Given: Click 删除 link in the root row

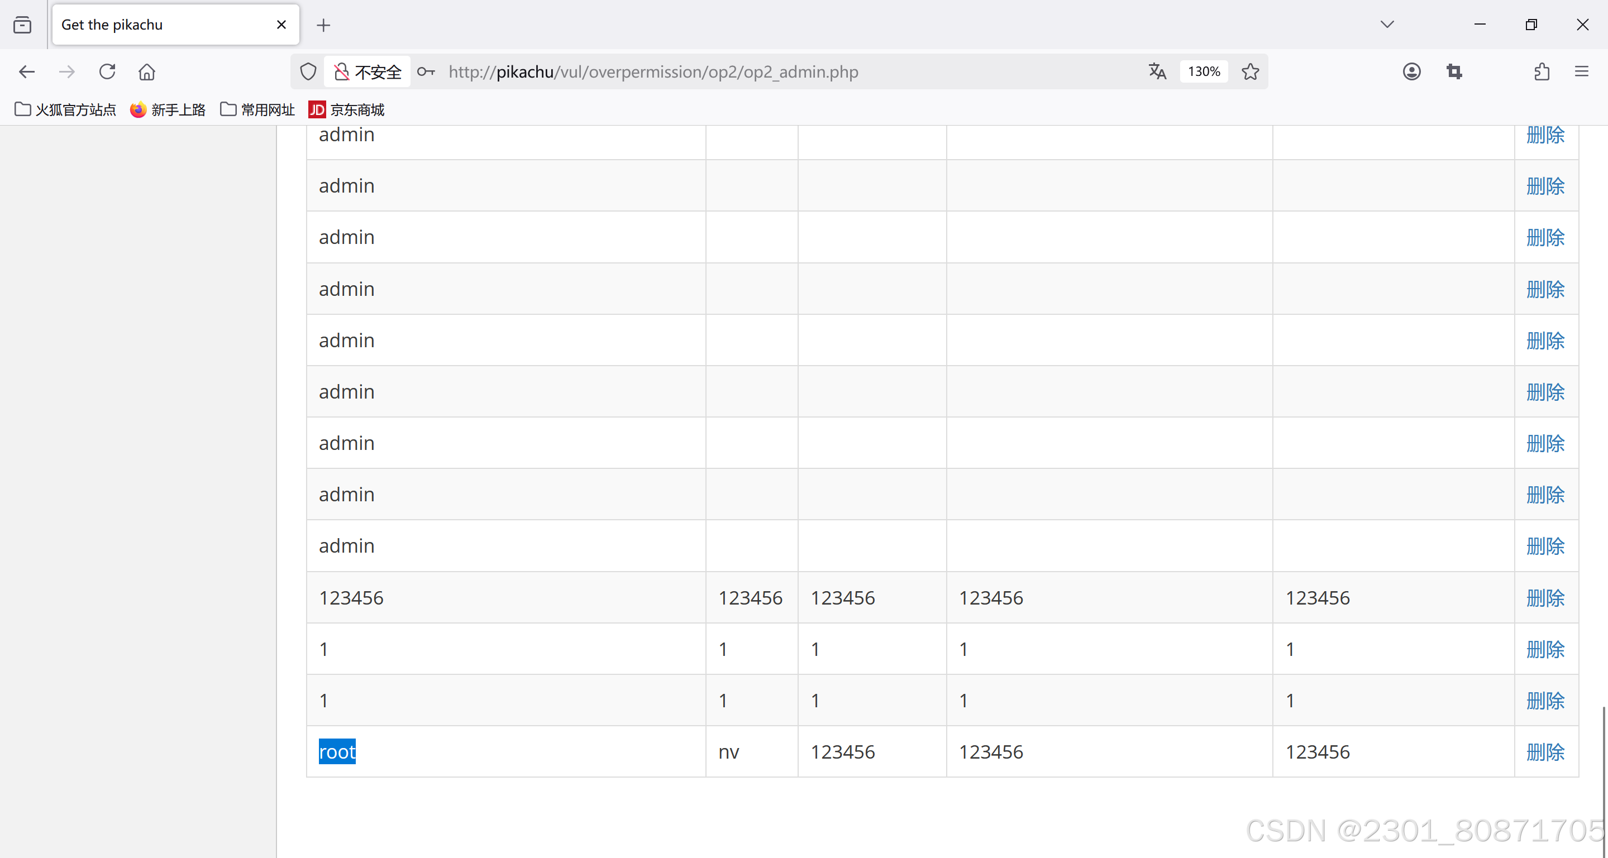Looking at the screenshot, I should [1545, 752].
